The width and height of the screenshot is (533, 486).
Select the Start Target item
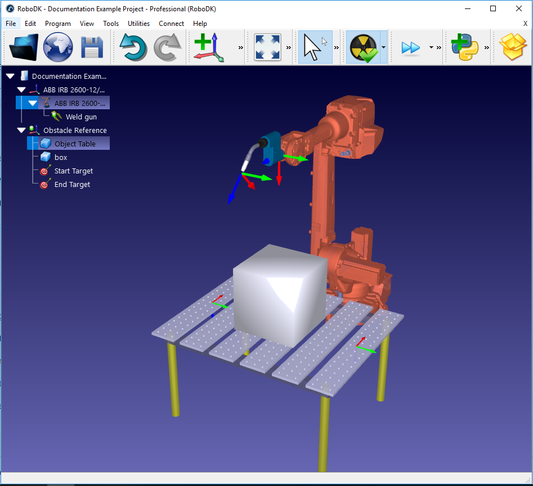74,171
